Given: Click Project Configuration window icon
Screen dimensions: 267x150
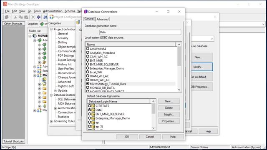Looking at the screenshot, I should click(51, 17).
